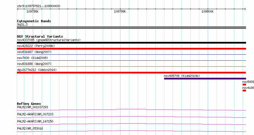Open the nsv831687 (Wong2007) label
This screenshot has height=135, width=254.
(34, 52)
